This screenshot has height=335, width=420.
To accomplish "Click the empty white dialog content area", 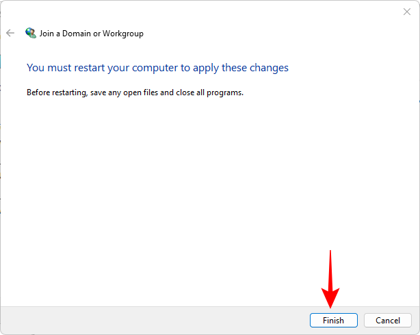I will (205, 192).
